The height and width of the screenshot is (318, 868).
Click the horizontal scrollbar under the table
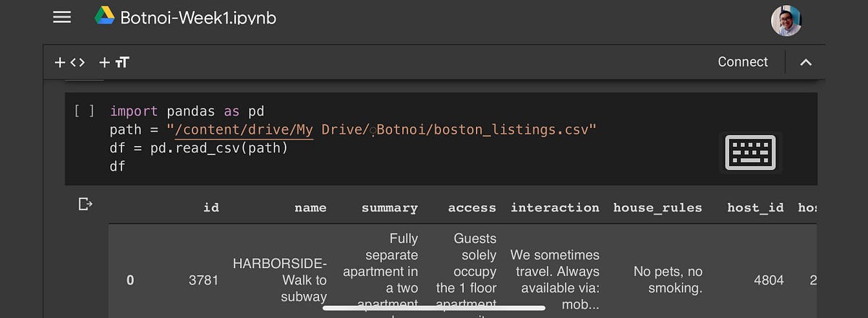[x=433, y=308]
